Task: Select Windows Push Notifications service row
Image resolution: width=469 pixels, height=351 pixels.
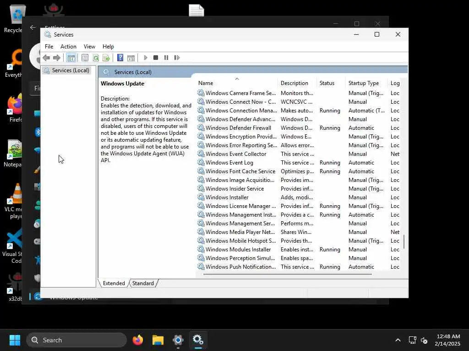Action: point(299,267)
